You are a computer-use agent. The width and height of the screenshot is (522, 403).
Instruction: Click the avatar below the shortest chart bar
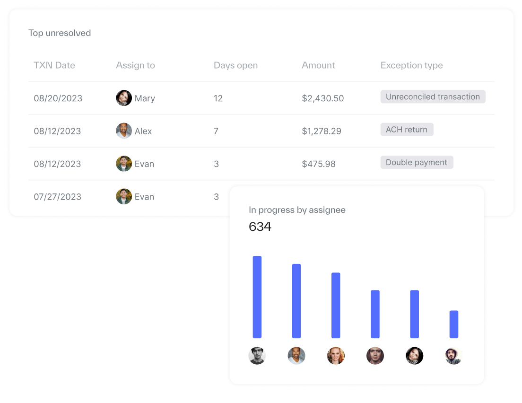(x=453, y=356)
